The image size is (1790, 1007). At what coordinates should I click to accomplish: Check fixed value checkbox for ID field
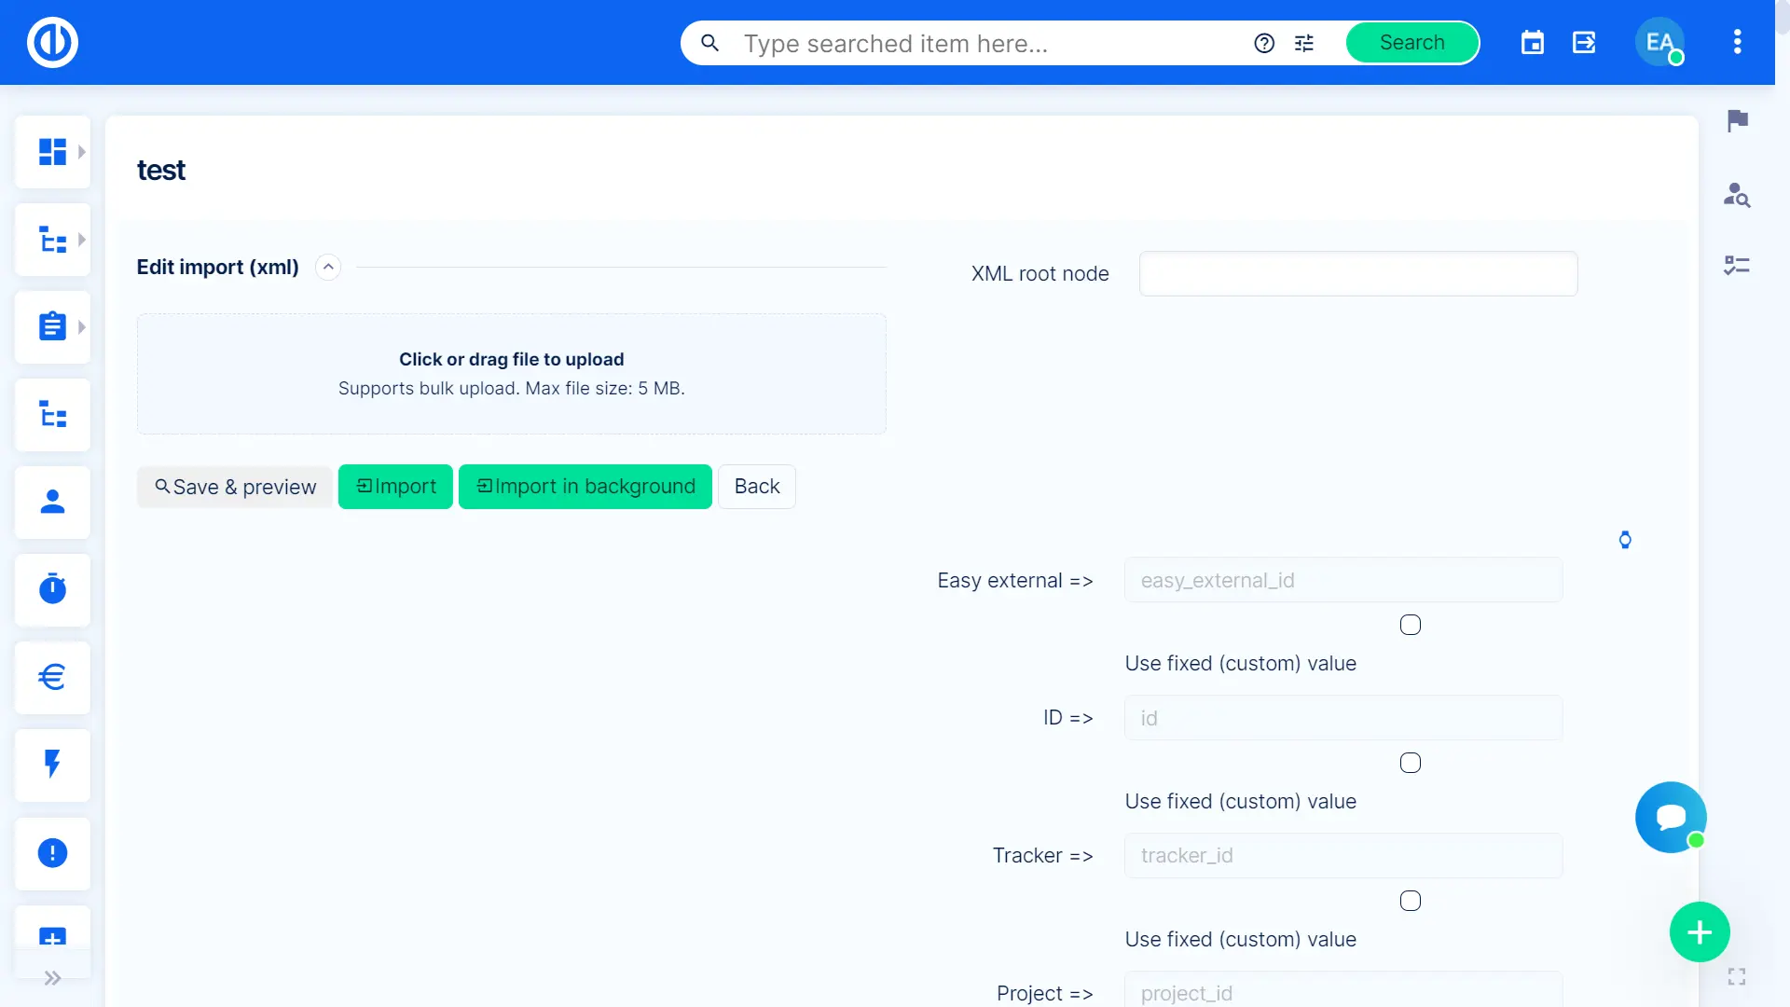(1410, 763)
